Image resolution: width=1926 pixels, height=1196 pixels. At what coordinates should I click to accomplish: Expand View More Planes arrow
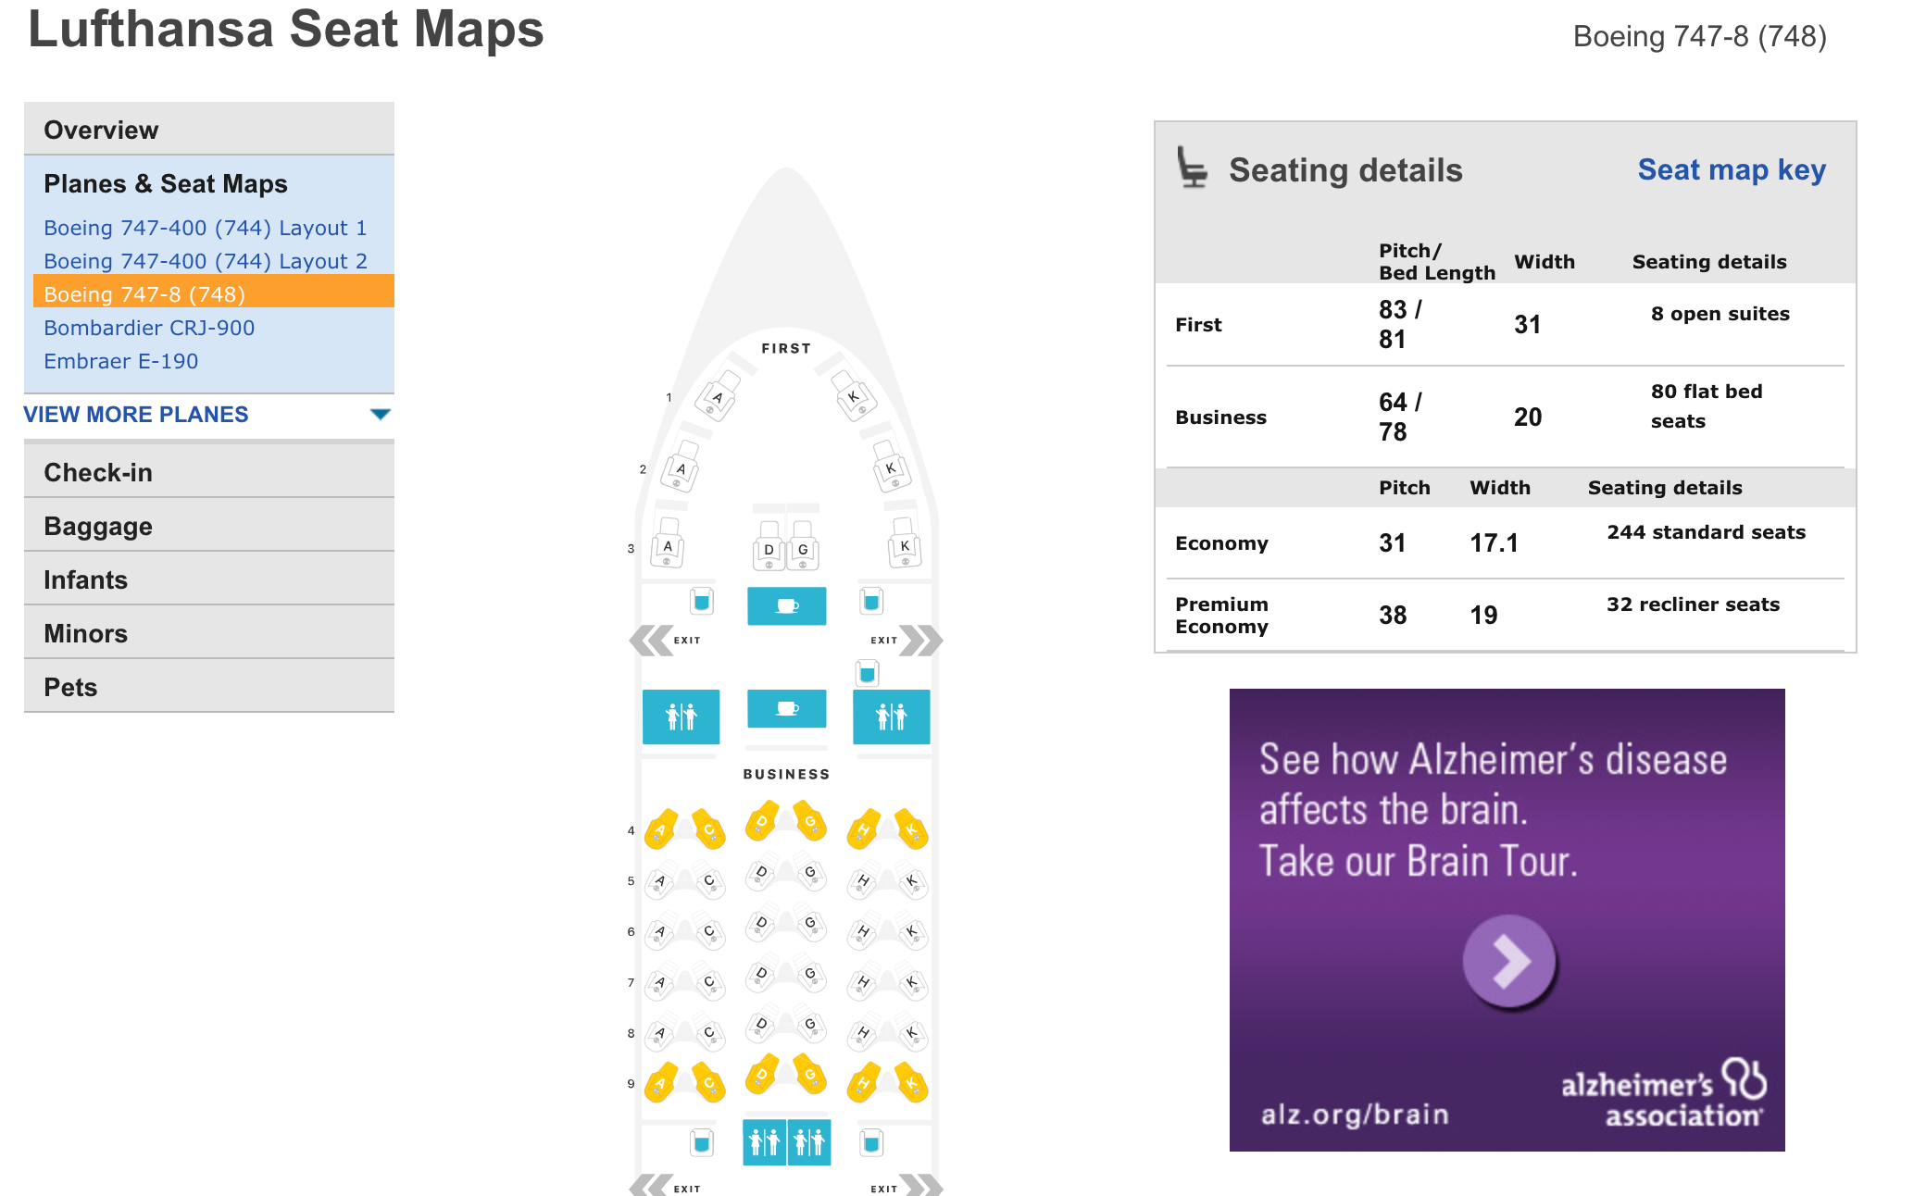click(380, 414)
